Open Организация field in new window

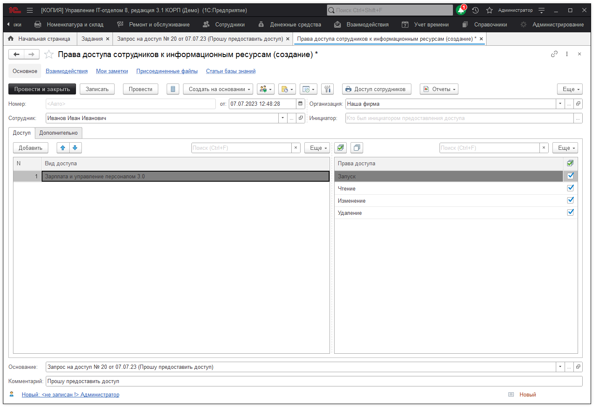[x=578, y=104]
